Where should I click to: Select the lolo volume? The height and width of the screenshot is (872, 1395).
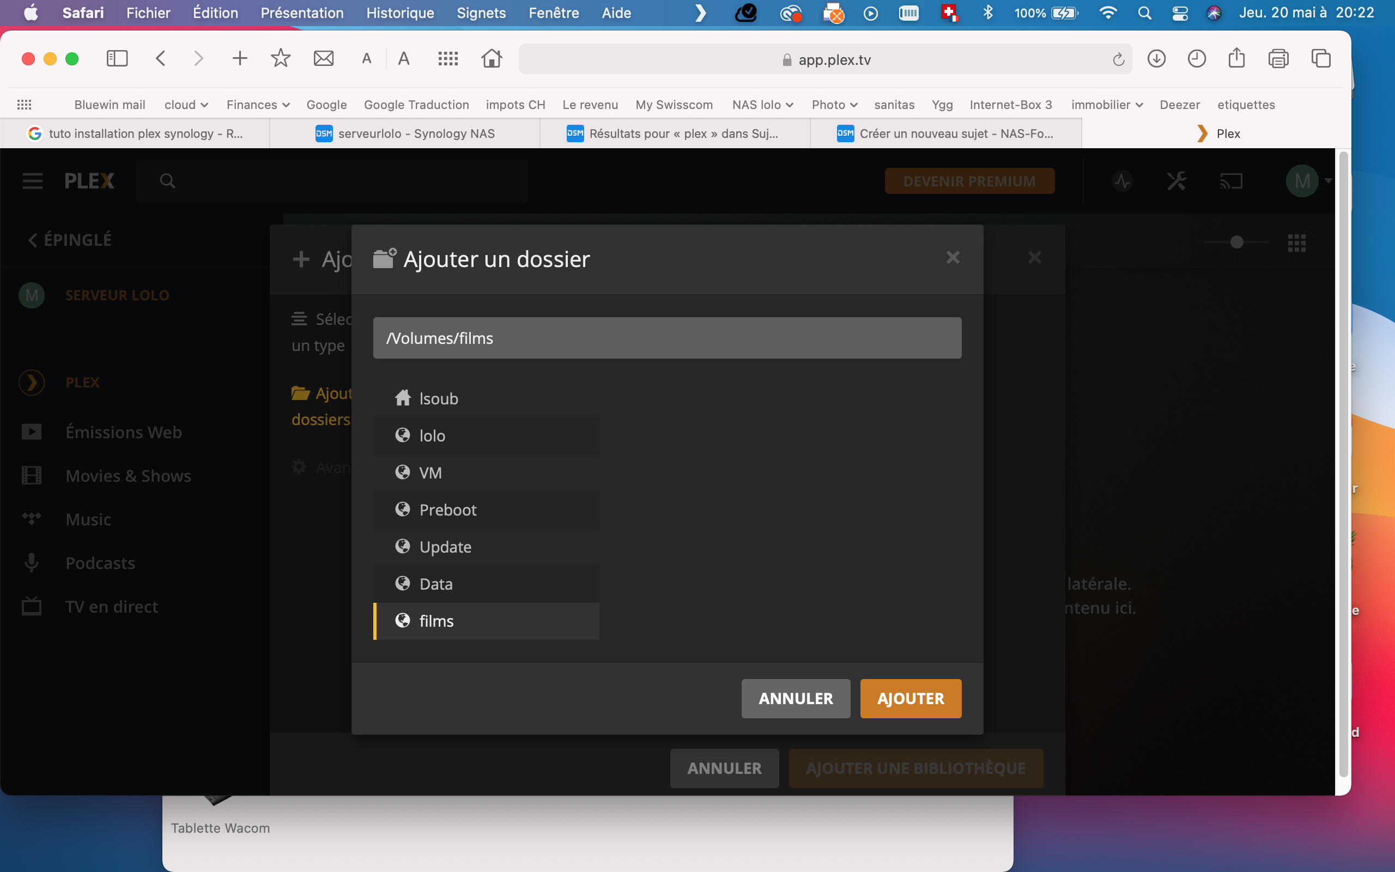[486, 435]
